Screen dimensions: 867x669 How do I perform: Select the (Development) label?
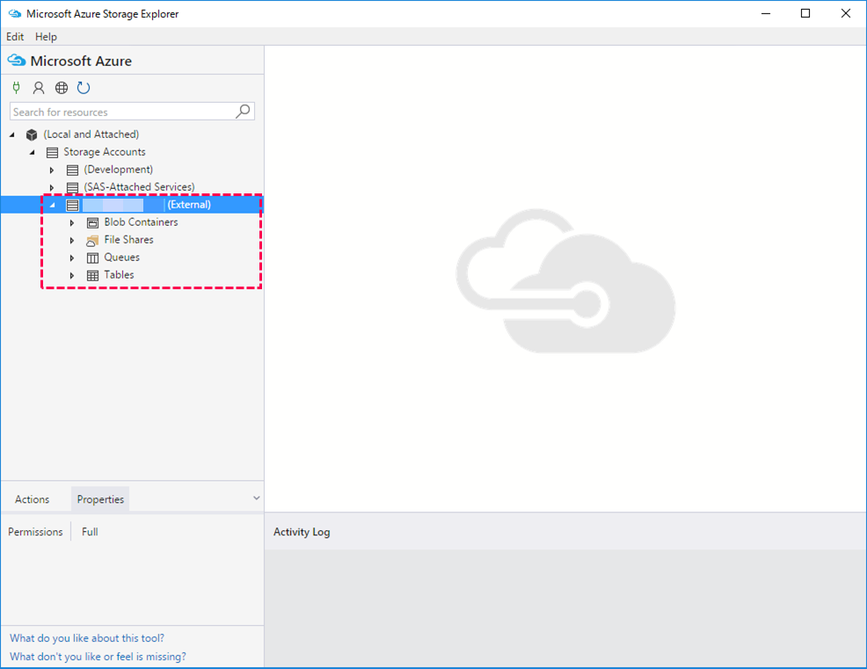(x=119, y=169)
